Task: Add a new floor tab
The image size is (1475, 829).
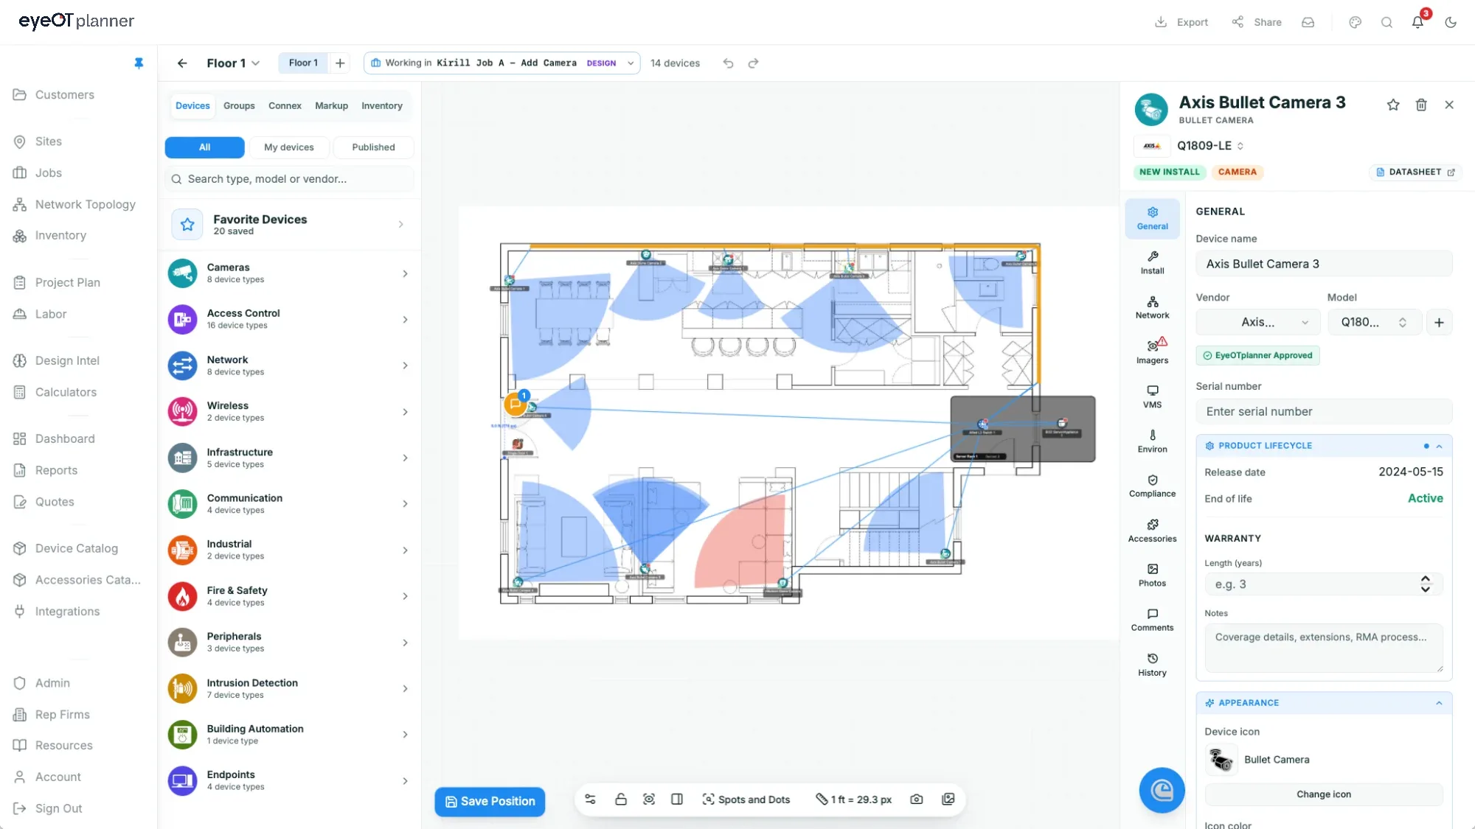Action: (x=340, y=63)
